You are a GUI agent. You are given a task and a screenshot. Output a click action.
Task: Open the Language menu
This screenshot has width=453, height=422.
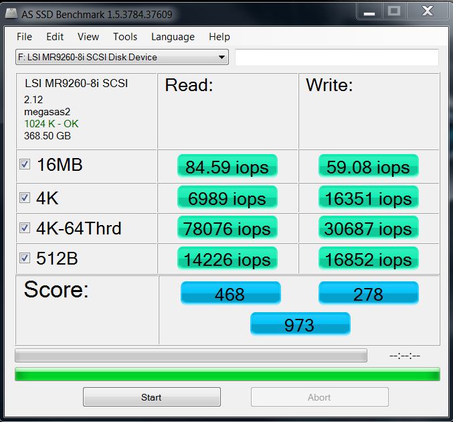(x=173, y=37)
